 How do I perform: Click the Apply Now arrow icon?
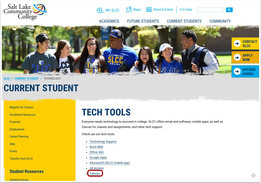point(237,57)
